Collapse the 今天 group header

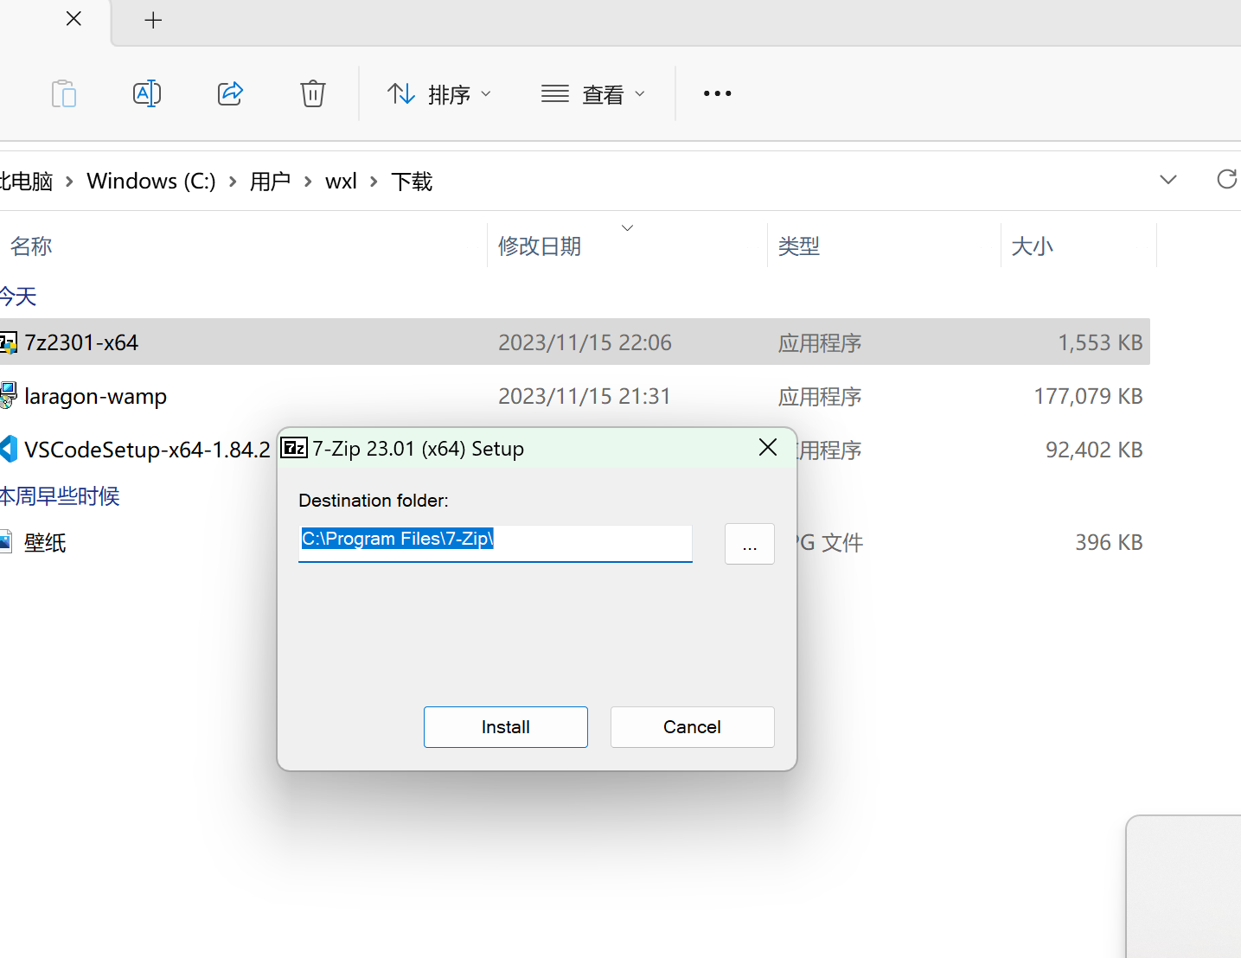tap(18, 297)
